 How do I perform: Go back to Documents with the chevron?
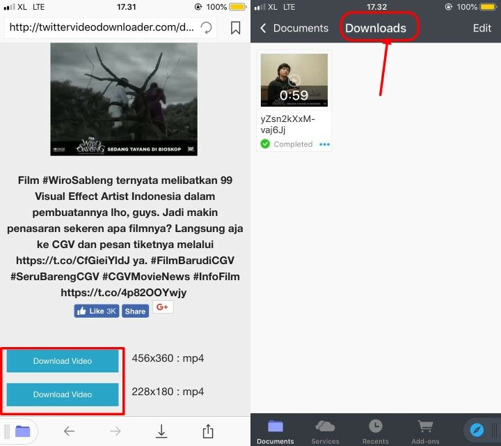[263, 28]
